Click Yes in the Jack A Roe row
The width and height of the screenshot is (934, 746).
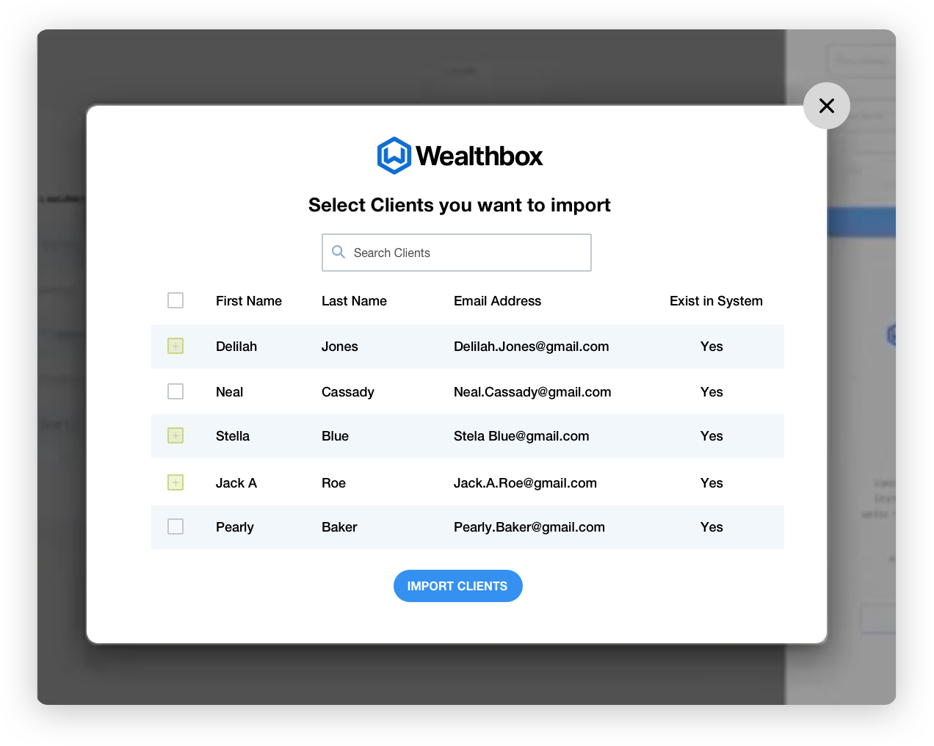pos(712,483)
